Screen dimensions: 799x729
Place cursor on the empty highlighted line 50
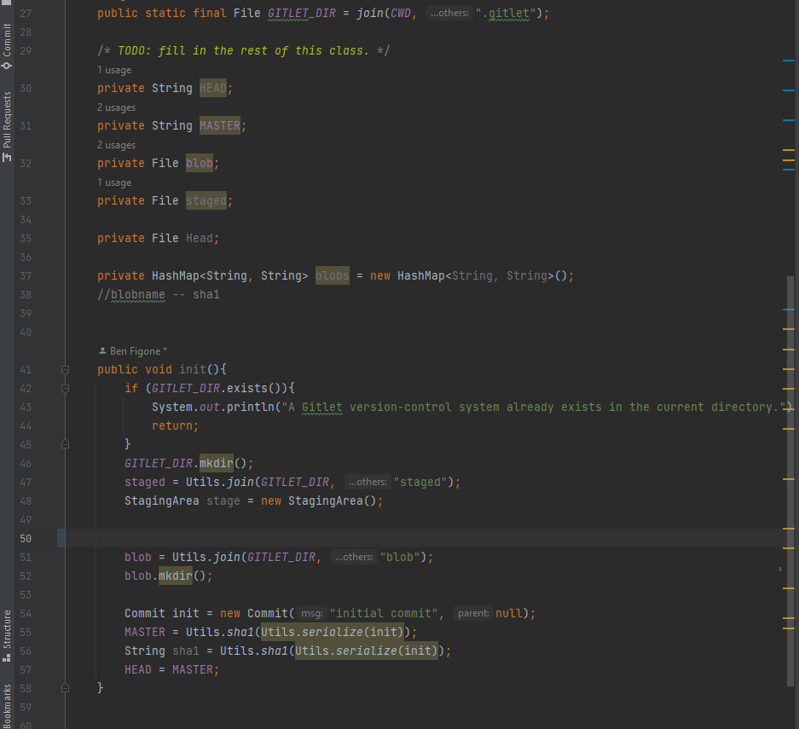click(x=341, y=538)
